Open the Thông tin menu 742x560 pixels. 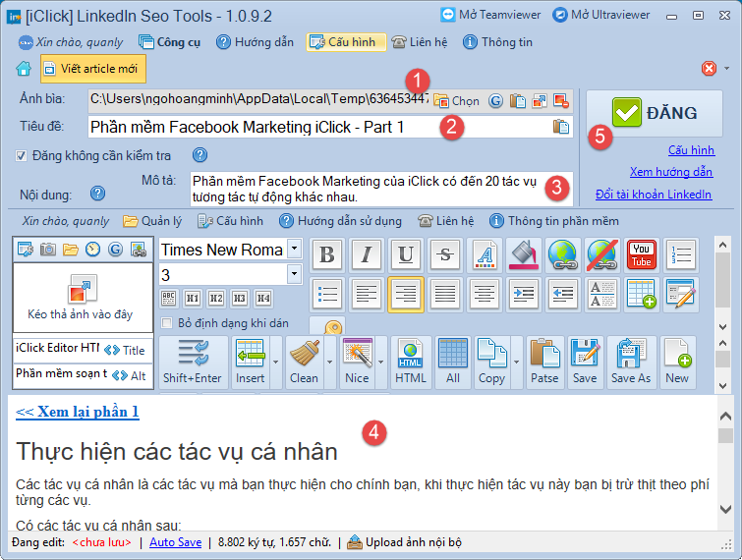coord(498,42)
